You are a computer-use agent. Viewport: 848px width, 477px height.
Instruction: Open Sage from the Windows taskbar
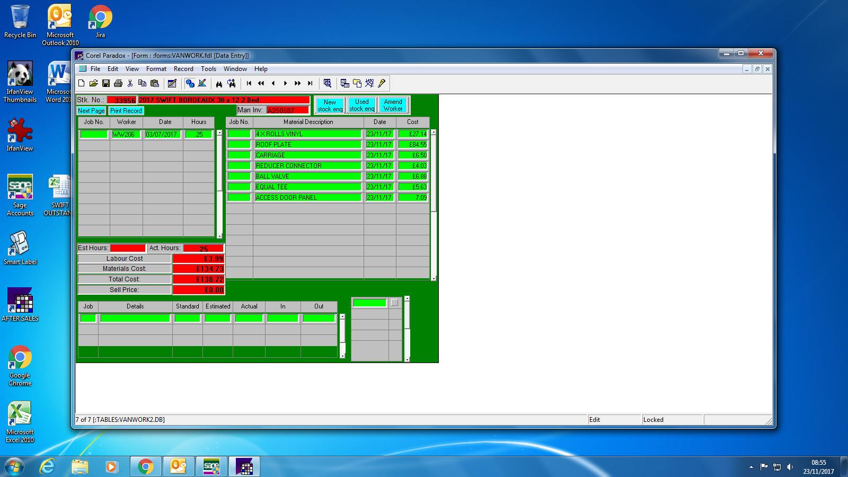click(211, 466)
